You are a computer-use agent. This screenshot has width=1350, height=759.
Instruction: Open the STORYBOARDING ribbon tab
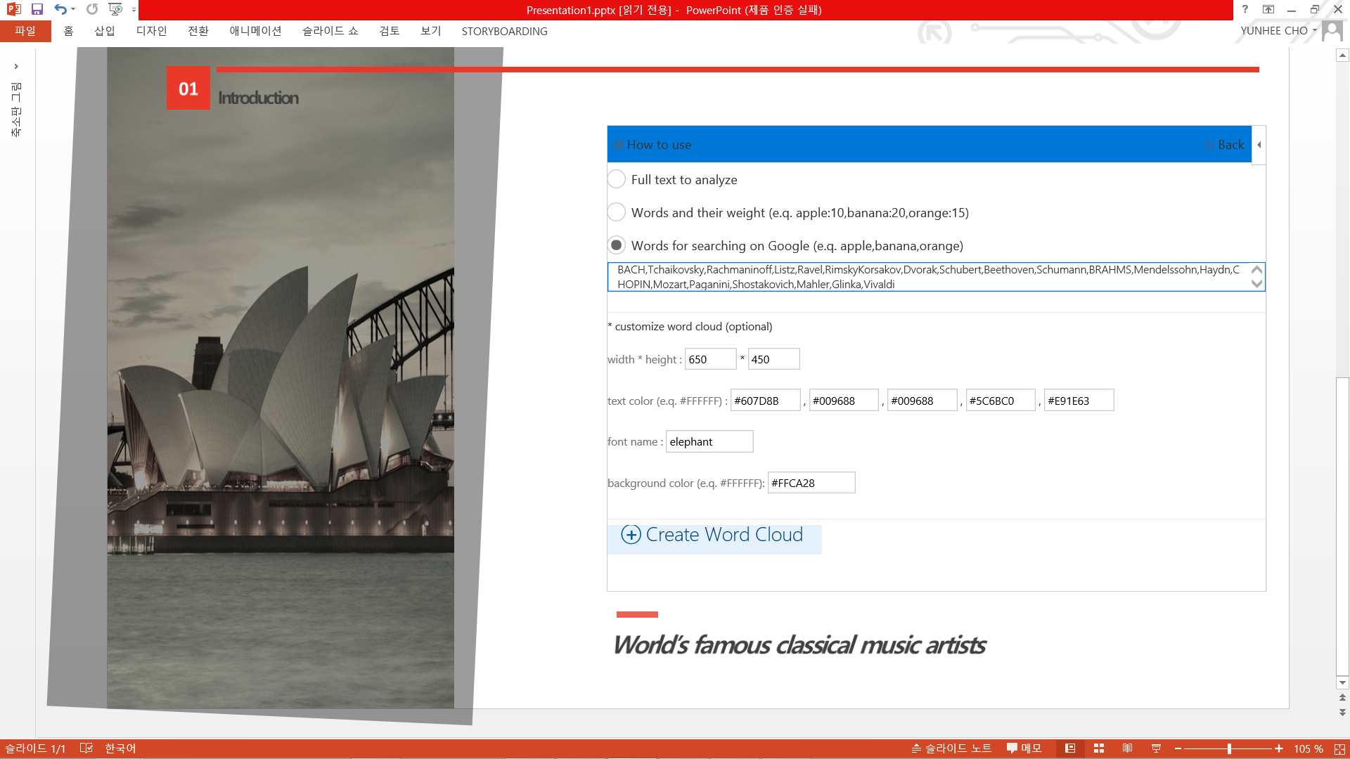504,31
